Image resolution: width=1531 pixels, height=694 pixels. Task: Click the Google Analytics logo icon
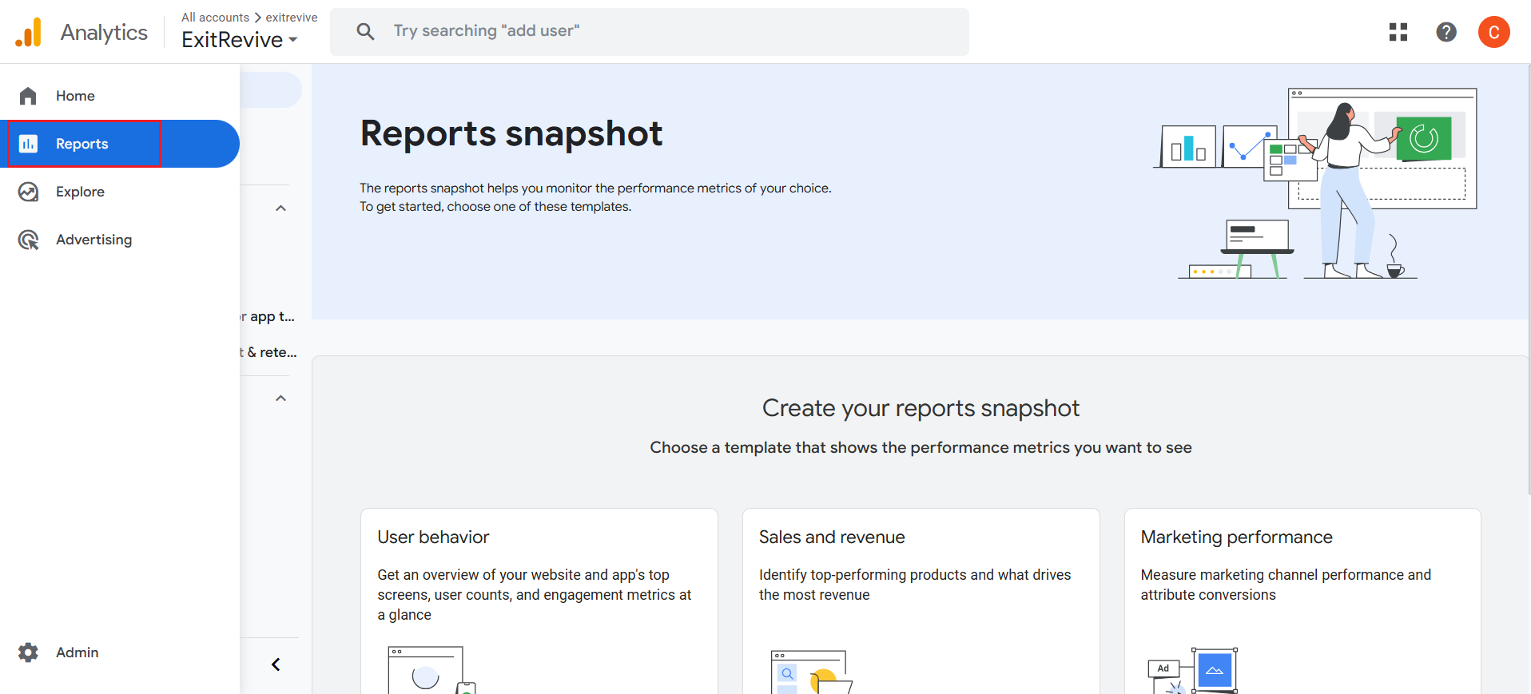coord(29,32)
